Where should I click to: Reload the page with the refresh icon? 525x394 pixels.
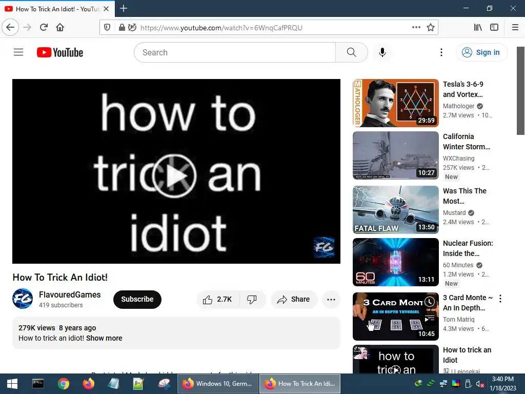pos(44,27)
